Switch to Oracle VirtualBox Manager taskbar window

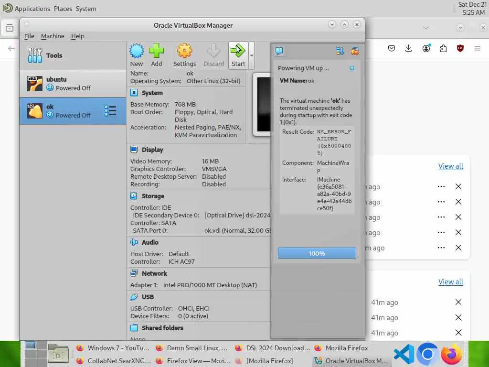351,361
